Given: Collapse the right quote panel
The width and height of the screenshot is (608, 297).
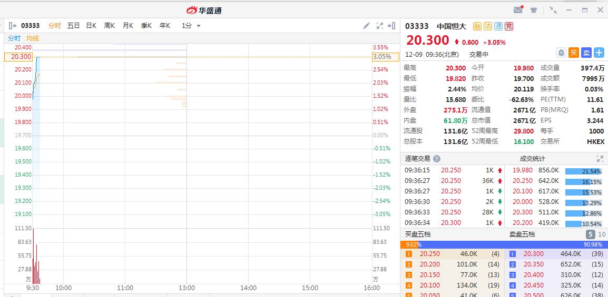Looking at the screenshot, I should tap(391, 26).
